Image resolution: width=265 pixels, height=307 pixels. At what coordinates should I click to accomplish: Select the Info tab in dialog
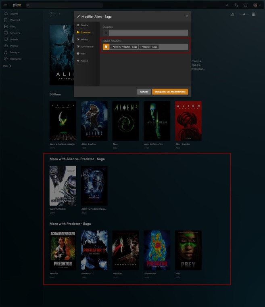(81, 53)
